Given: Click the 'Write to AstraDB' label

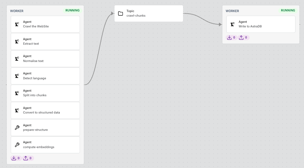Looking at the screenshot, I should 250,26.
